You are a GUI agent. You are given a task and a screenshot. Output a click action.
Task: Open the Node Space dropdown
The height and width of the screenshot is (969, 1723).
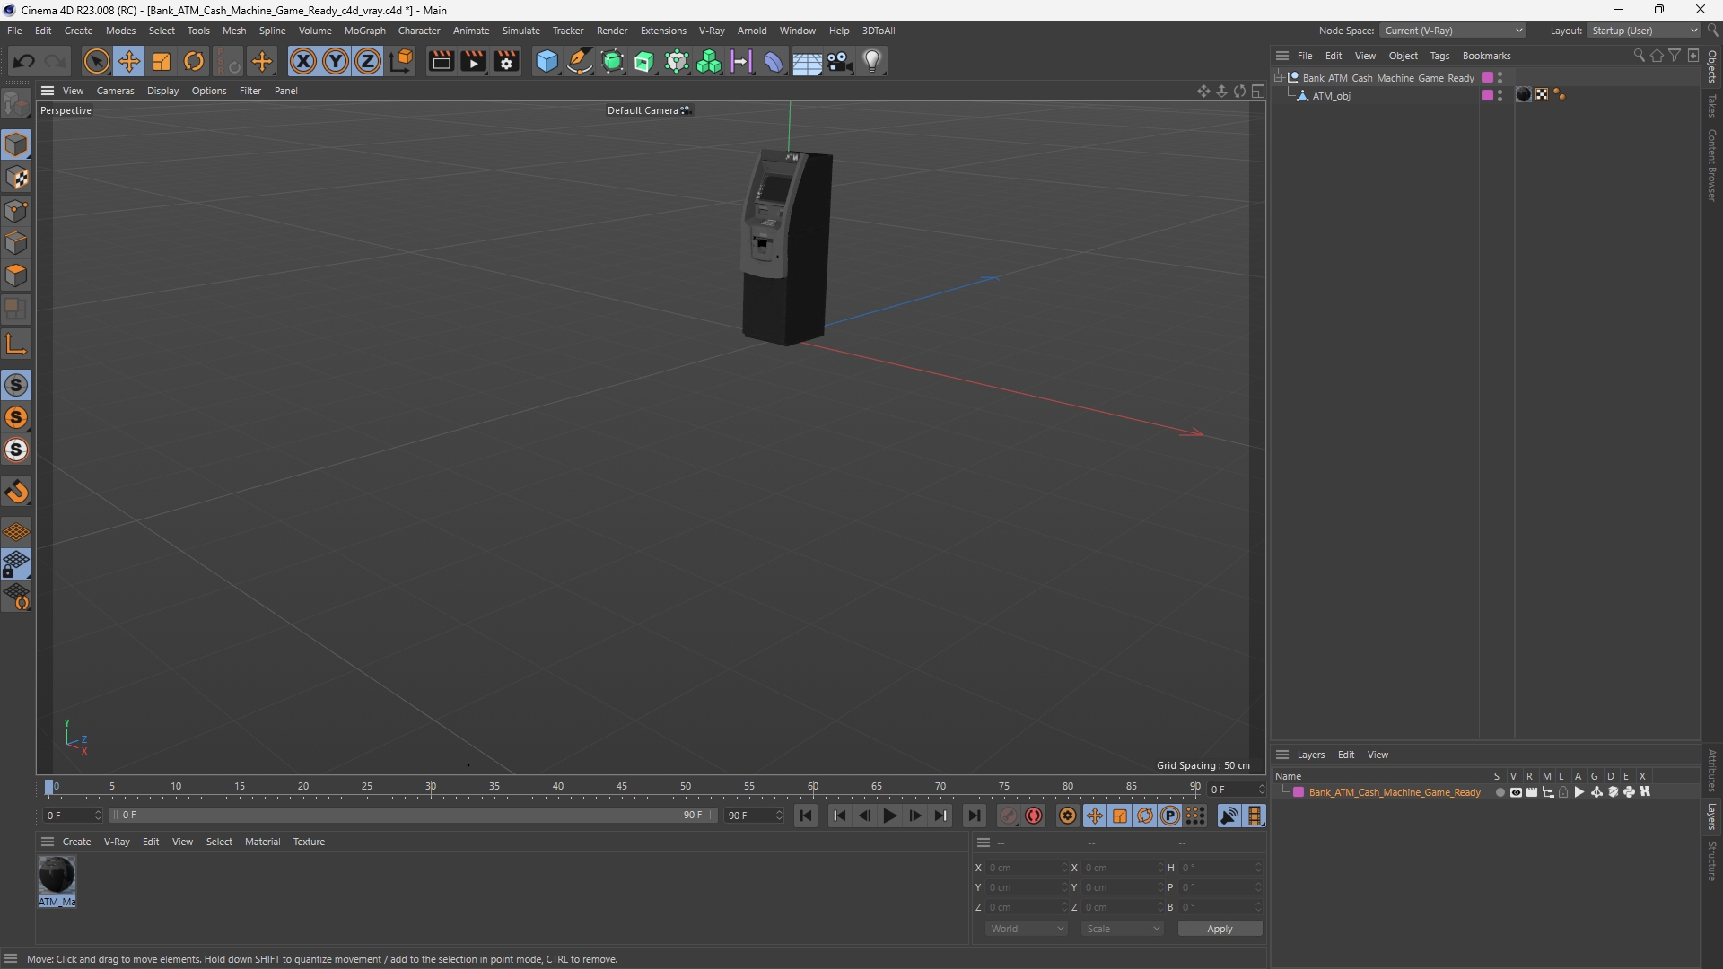tap(1453, 31)
